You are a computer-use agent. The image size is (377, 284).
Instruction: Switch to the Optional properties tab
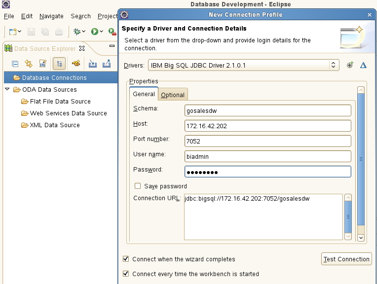[x=173, y=95]
